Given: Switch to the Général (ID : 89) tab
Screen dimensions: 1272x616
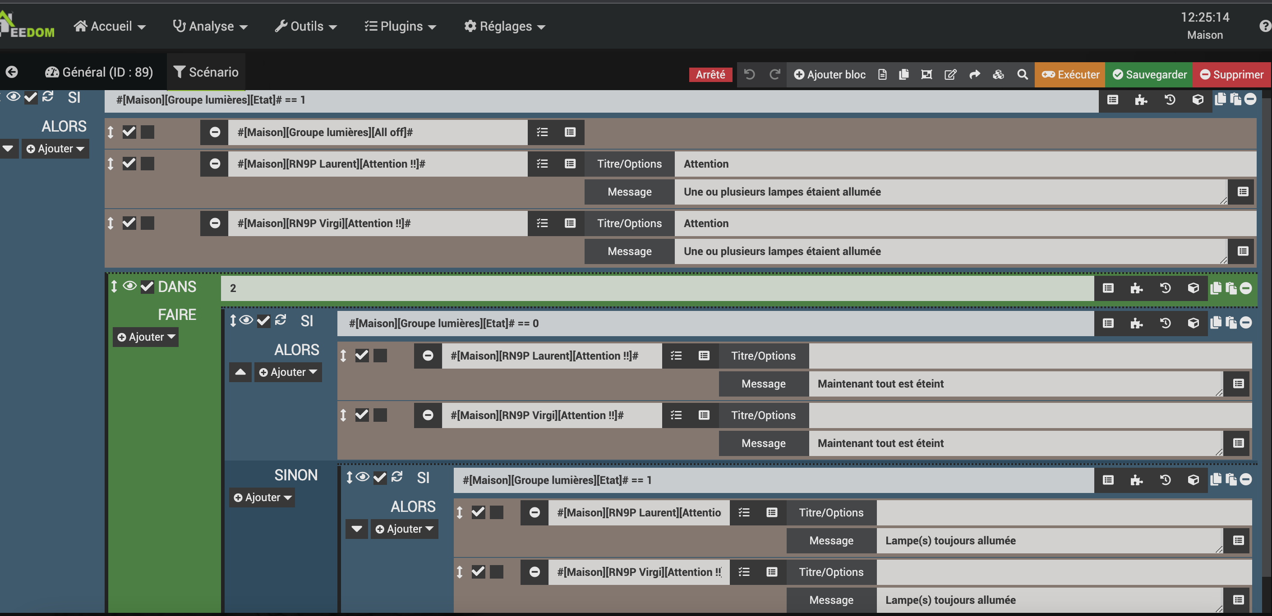Looking at the screenshot, I should (x=99, y=72).
